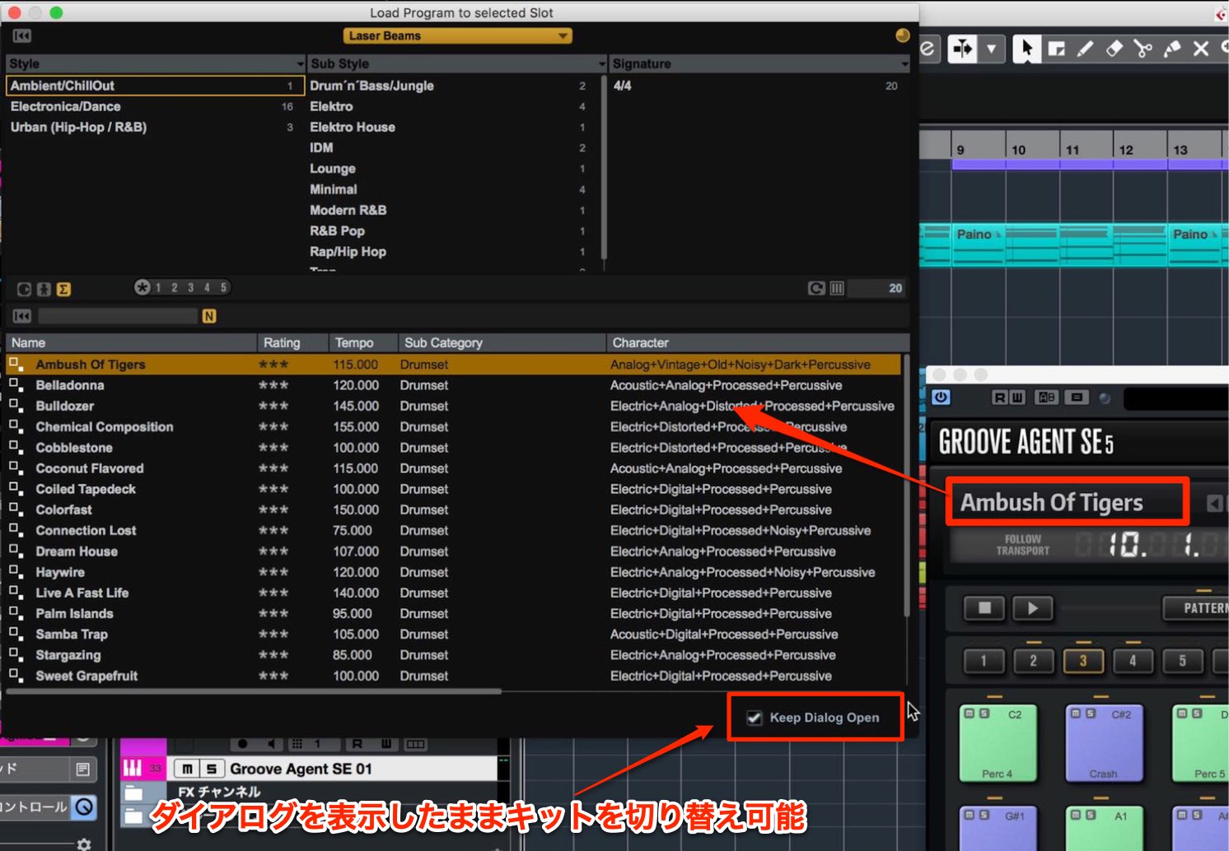Stop playback in Groove Agent
The width and height of the screenshot is (1229, 851).
pyautogui.click(x=984, y=608)
